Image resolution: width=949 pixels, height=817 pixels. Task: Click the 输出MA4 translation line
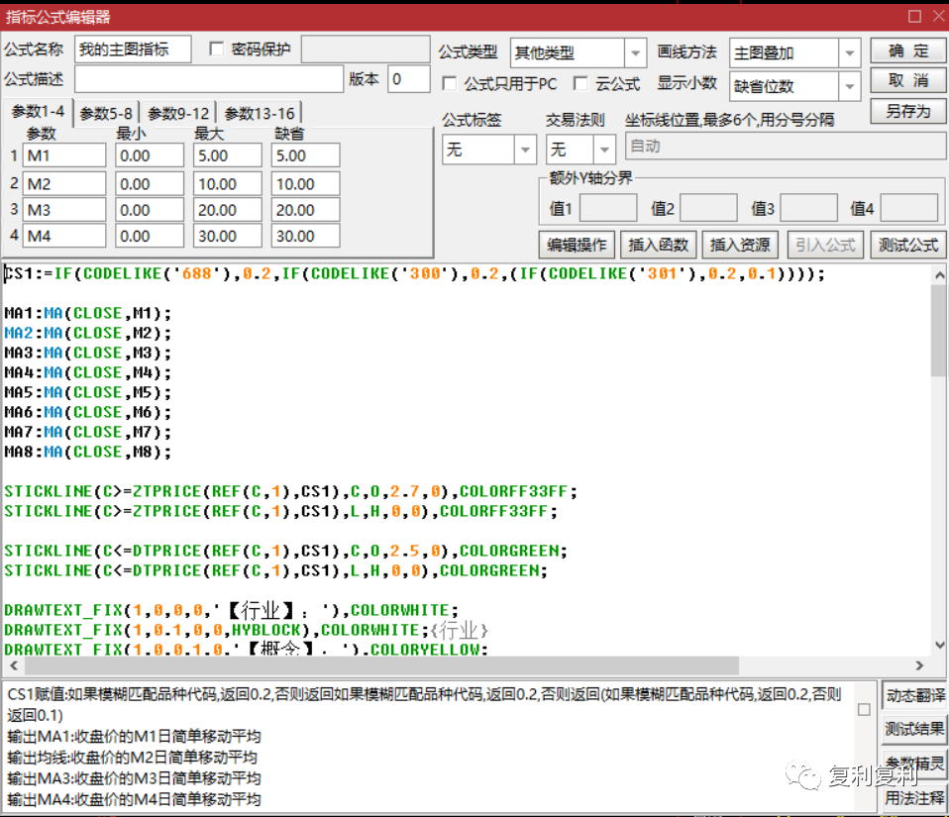click(x=134, y=799)
